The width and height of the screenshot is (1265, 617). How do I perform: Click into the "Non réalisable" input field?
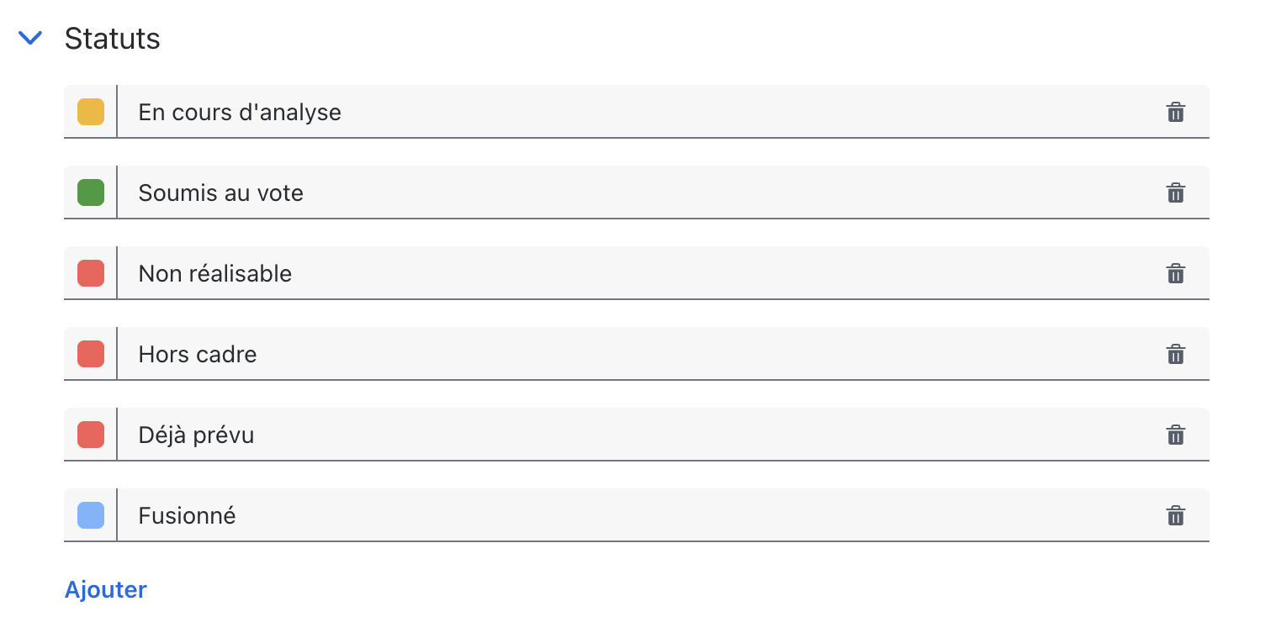635,273
